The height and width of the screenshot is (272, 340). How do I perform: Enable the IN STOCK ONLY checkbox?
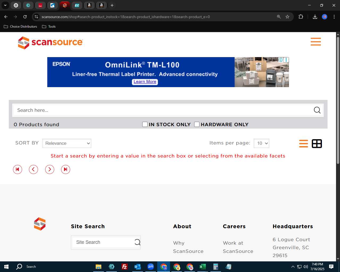[145, 124]
